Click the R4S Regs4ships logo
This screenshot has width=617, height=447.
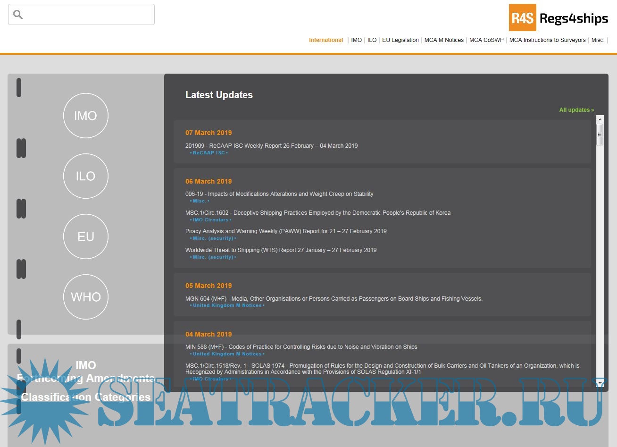[559, 18]
